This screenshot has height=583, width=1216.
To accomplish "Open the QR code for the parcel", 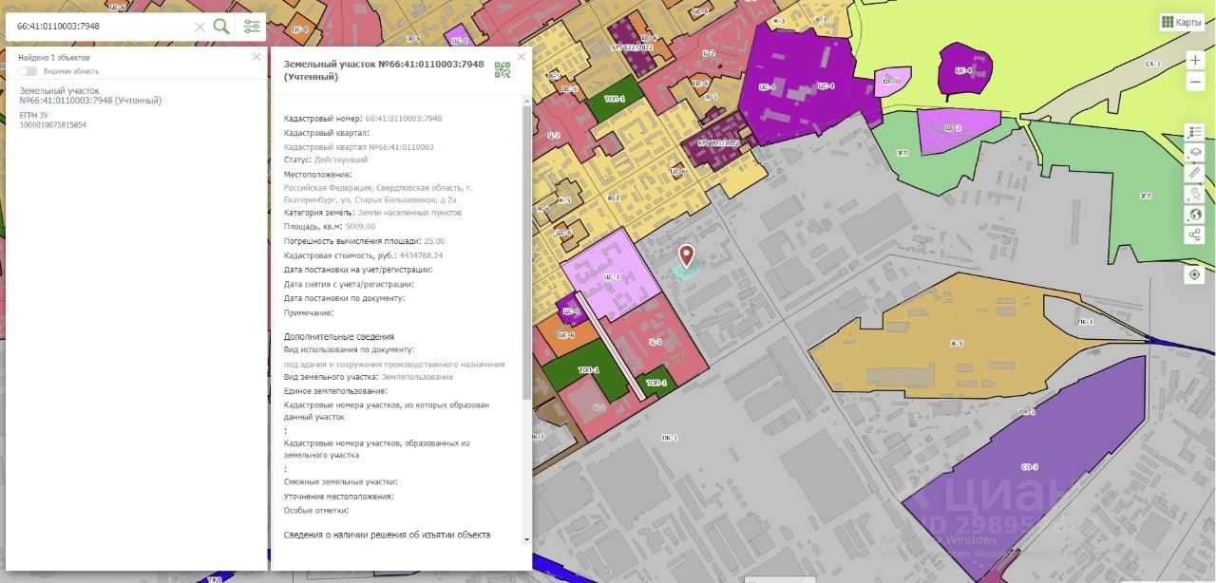I will pyautogui.click(x=503, y=69).
